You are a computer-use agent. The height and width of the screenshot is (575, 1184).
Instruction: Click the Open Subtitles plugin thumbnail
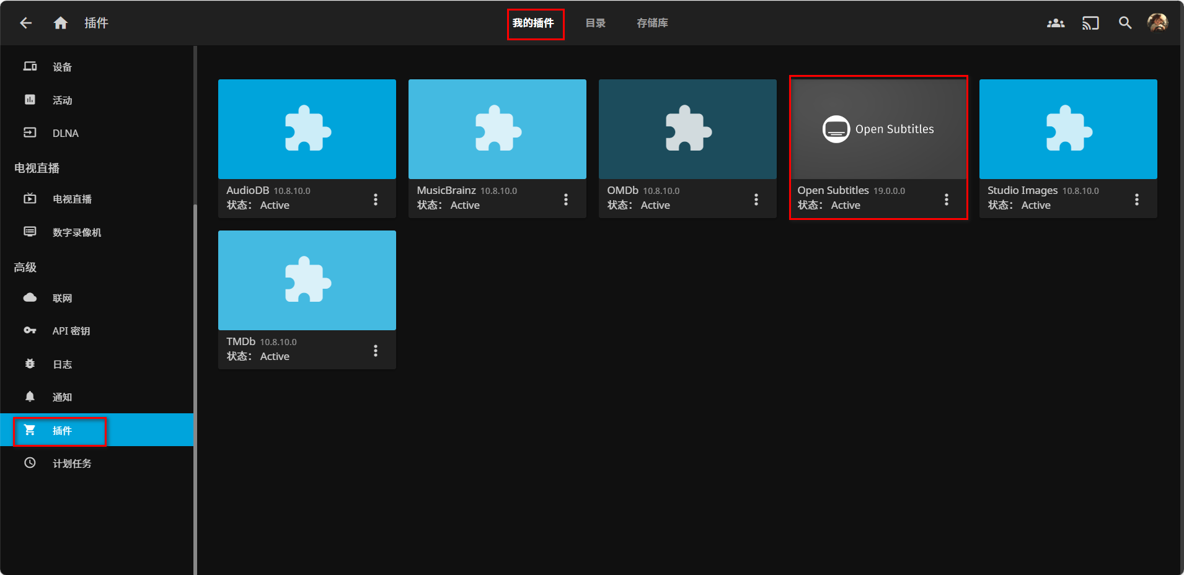[x=878, y=129]
